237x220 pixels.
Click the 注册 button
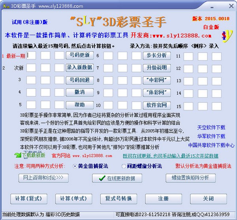(164, 199)
